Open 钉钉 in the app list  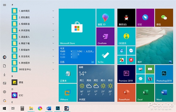[x=33, y=95]
